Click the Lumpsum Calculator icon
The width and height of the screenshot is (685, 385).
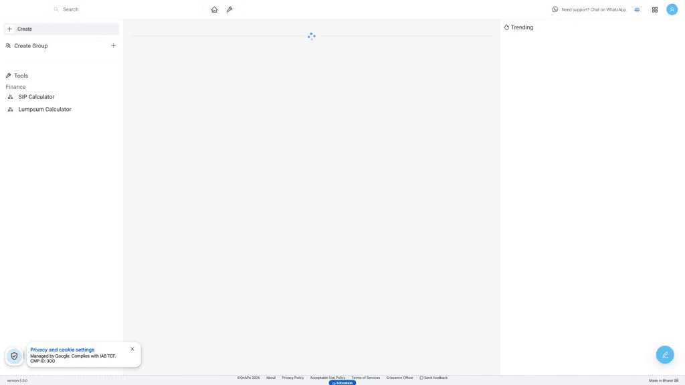click(11, 110)
